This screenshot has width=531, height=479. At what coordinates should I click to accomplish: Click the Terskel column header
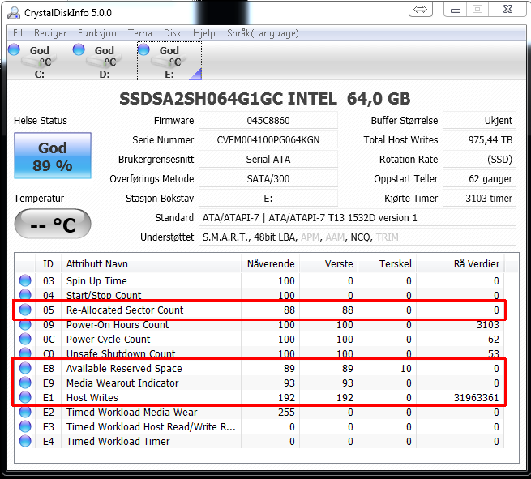point(387,263)
